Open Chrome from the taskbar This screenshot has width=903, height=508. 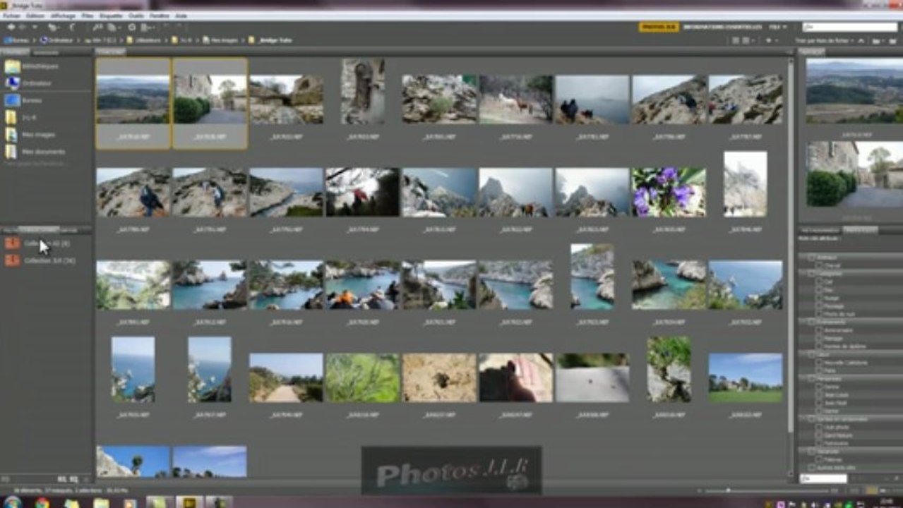pos(42,502)
